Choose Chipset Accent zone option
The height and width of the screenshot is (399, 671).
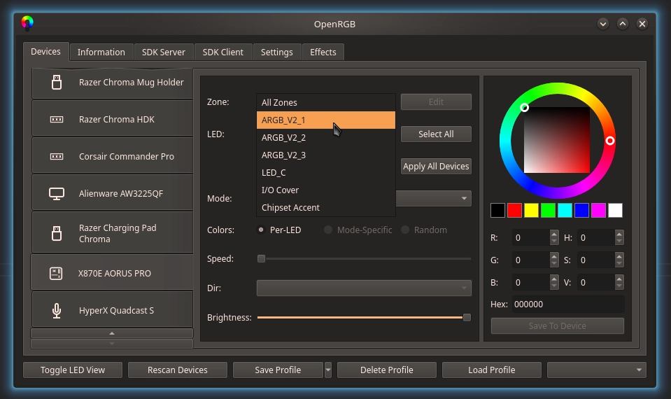325,208
